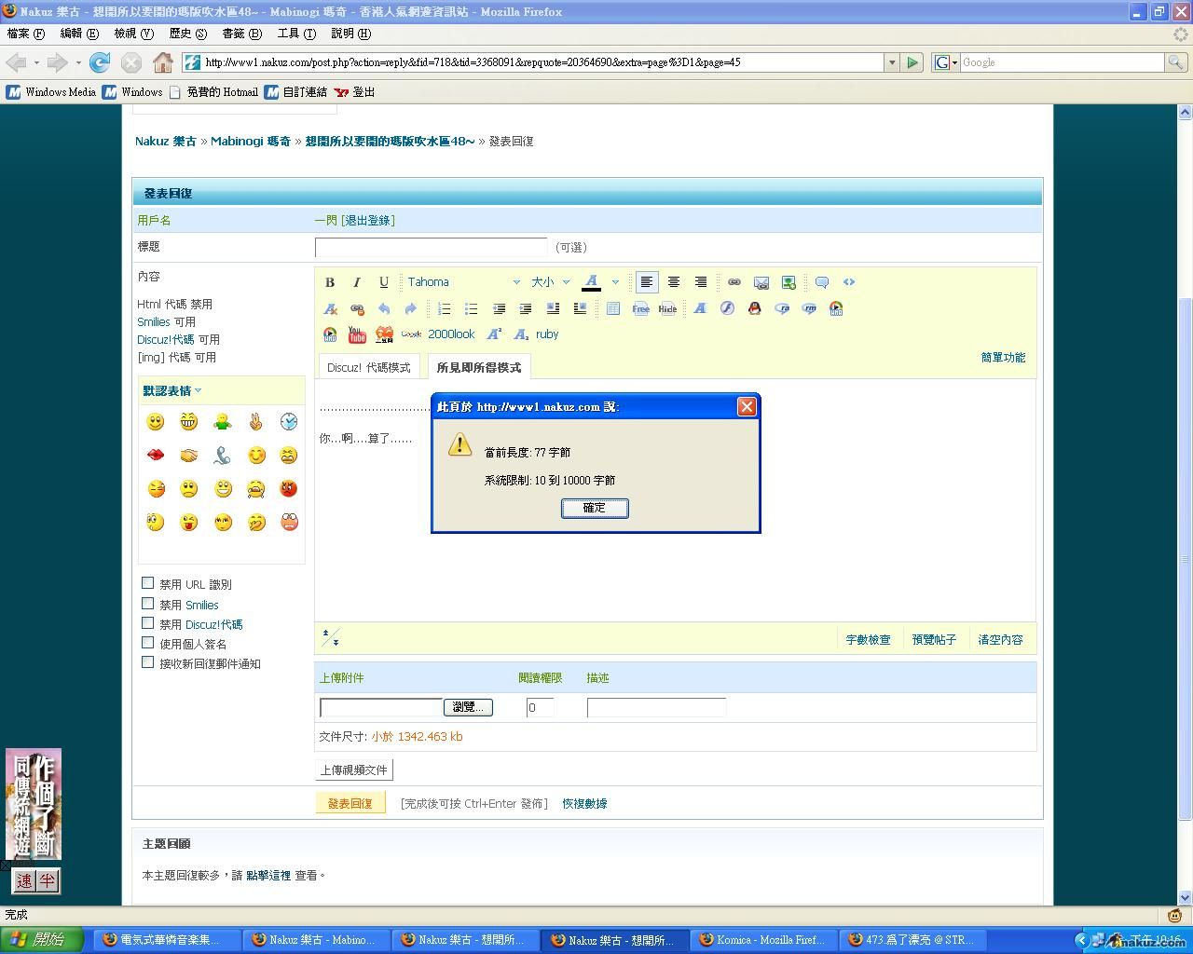
Task: Insert an image with the picture icon
Action: (788, 282)
